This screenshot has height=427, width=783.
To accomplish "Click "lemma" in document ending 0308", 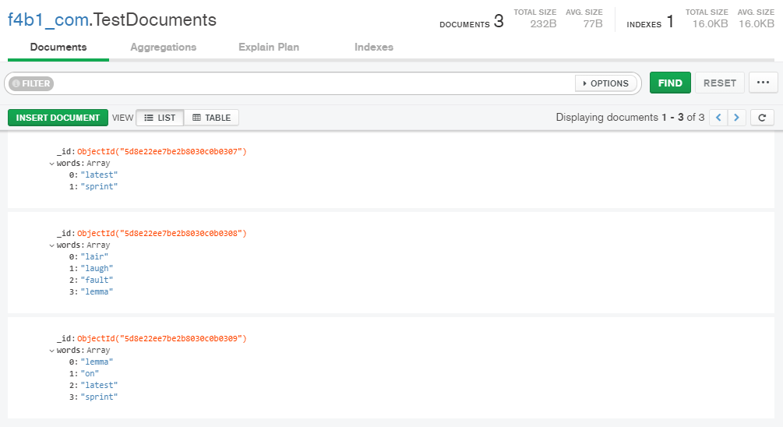I will pyautogui.click(x=97, y=291).
